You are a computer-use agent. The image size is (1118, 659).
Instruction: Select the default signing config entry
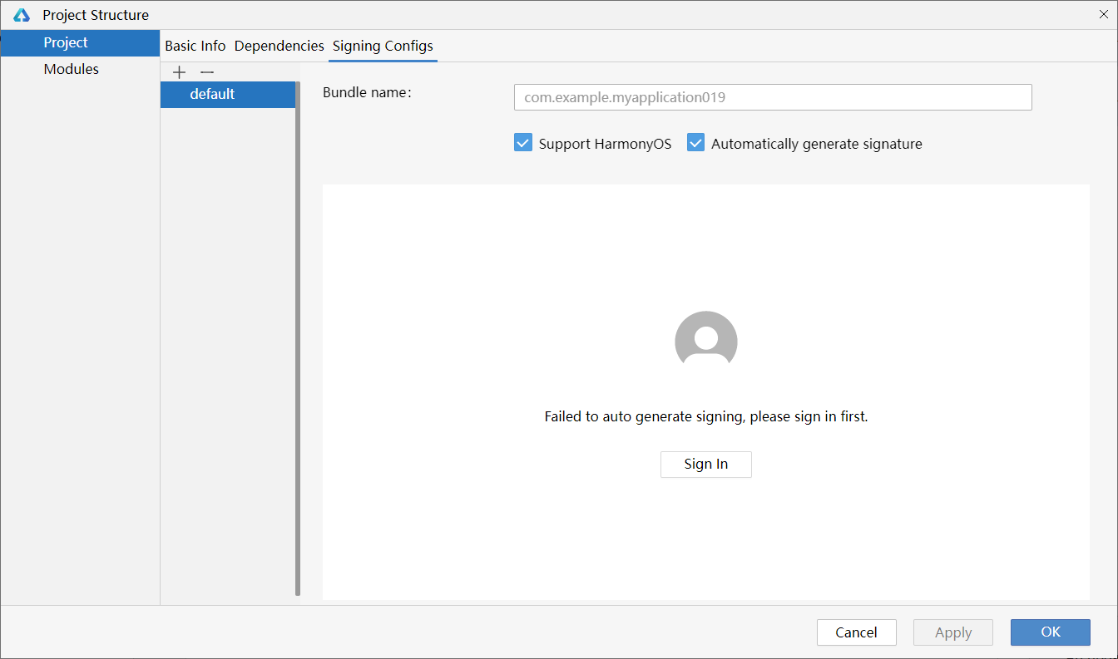(228, 94)
